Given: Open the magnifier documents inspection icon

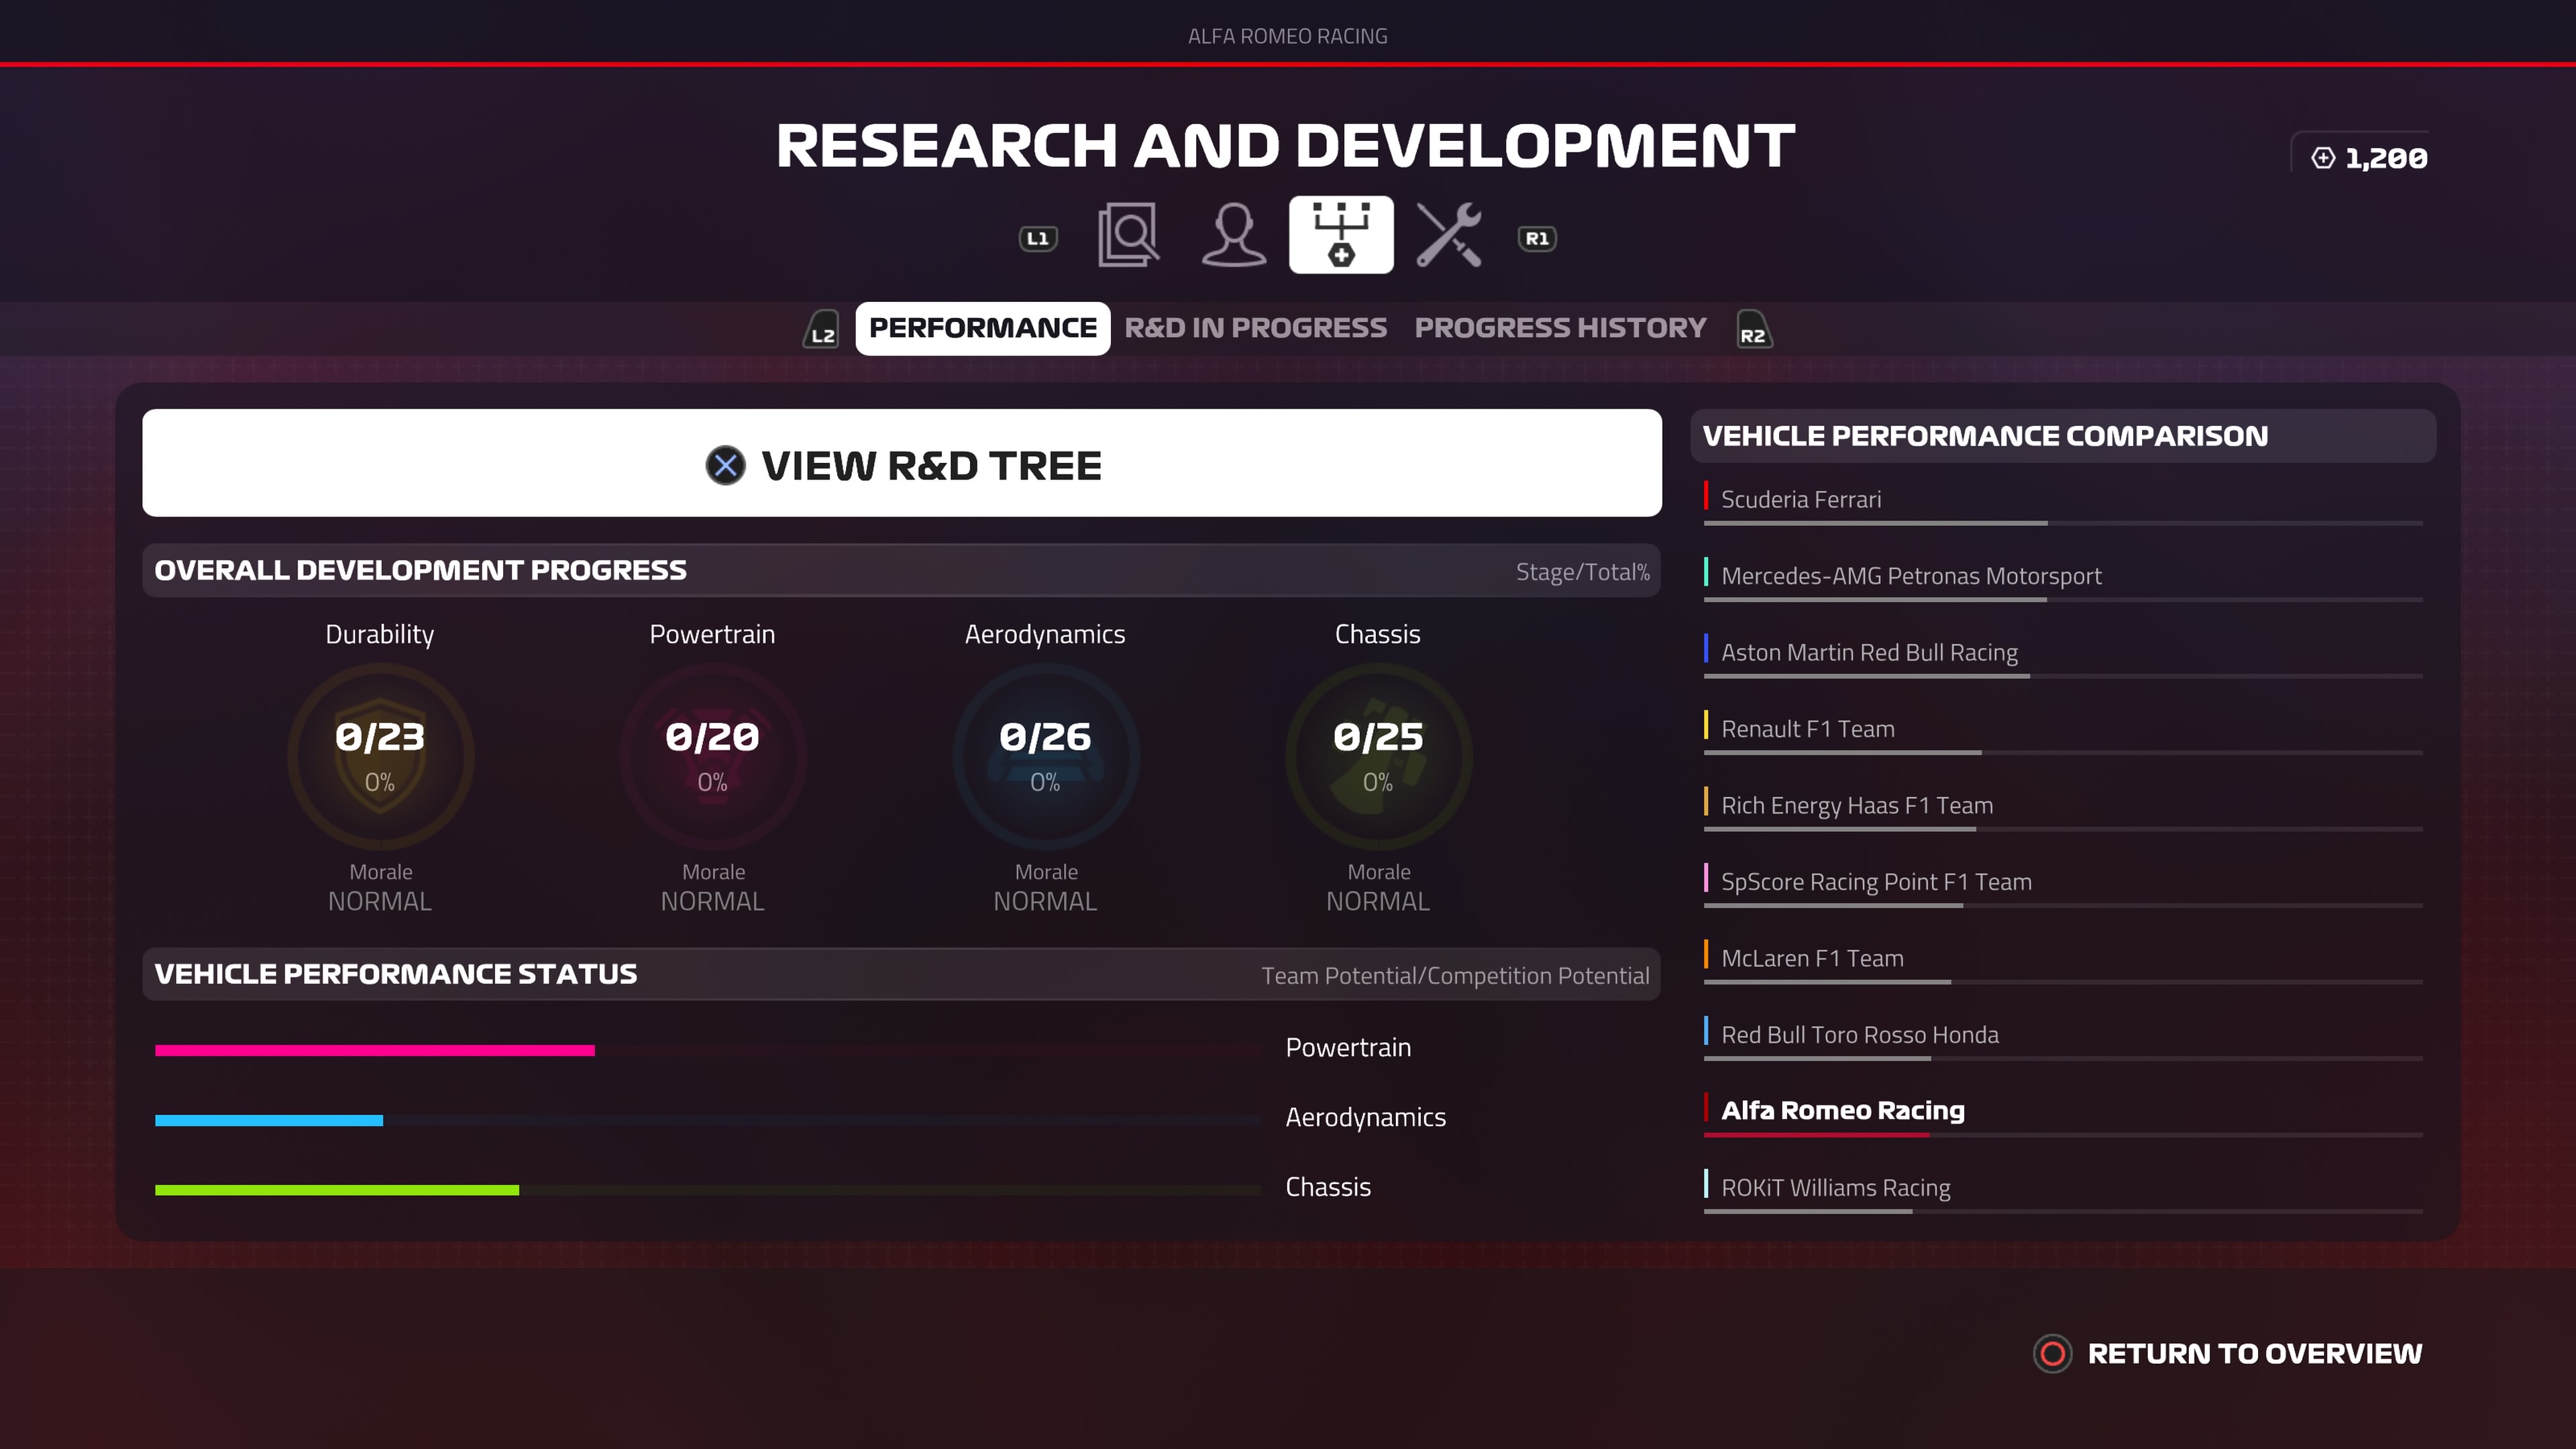Looking at the screenshot, I should (x=1128, y=236).
